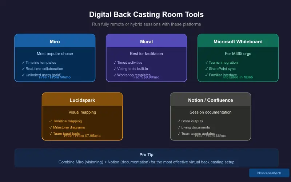Click 'Timed activities' in Mural card
291x182 pixels.
[x=130, y=63]
